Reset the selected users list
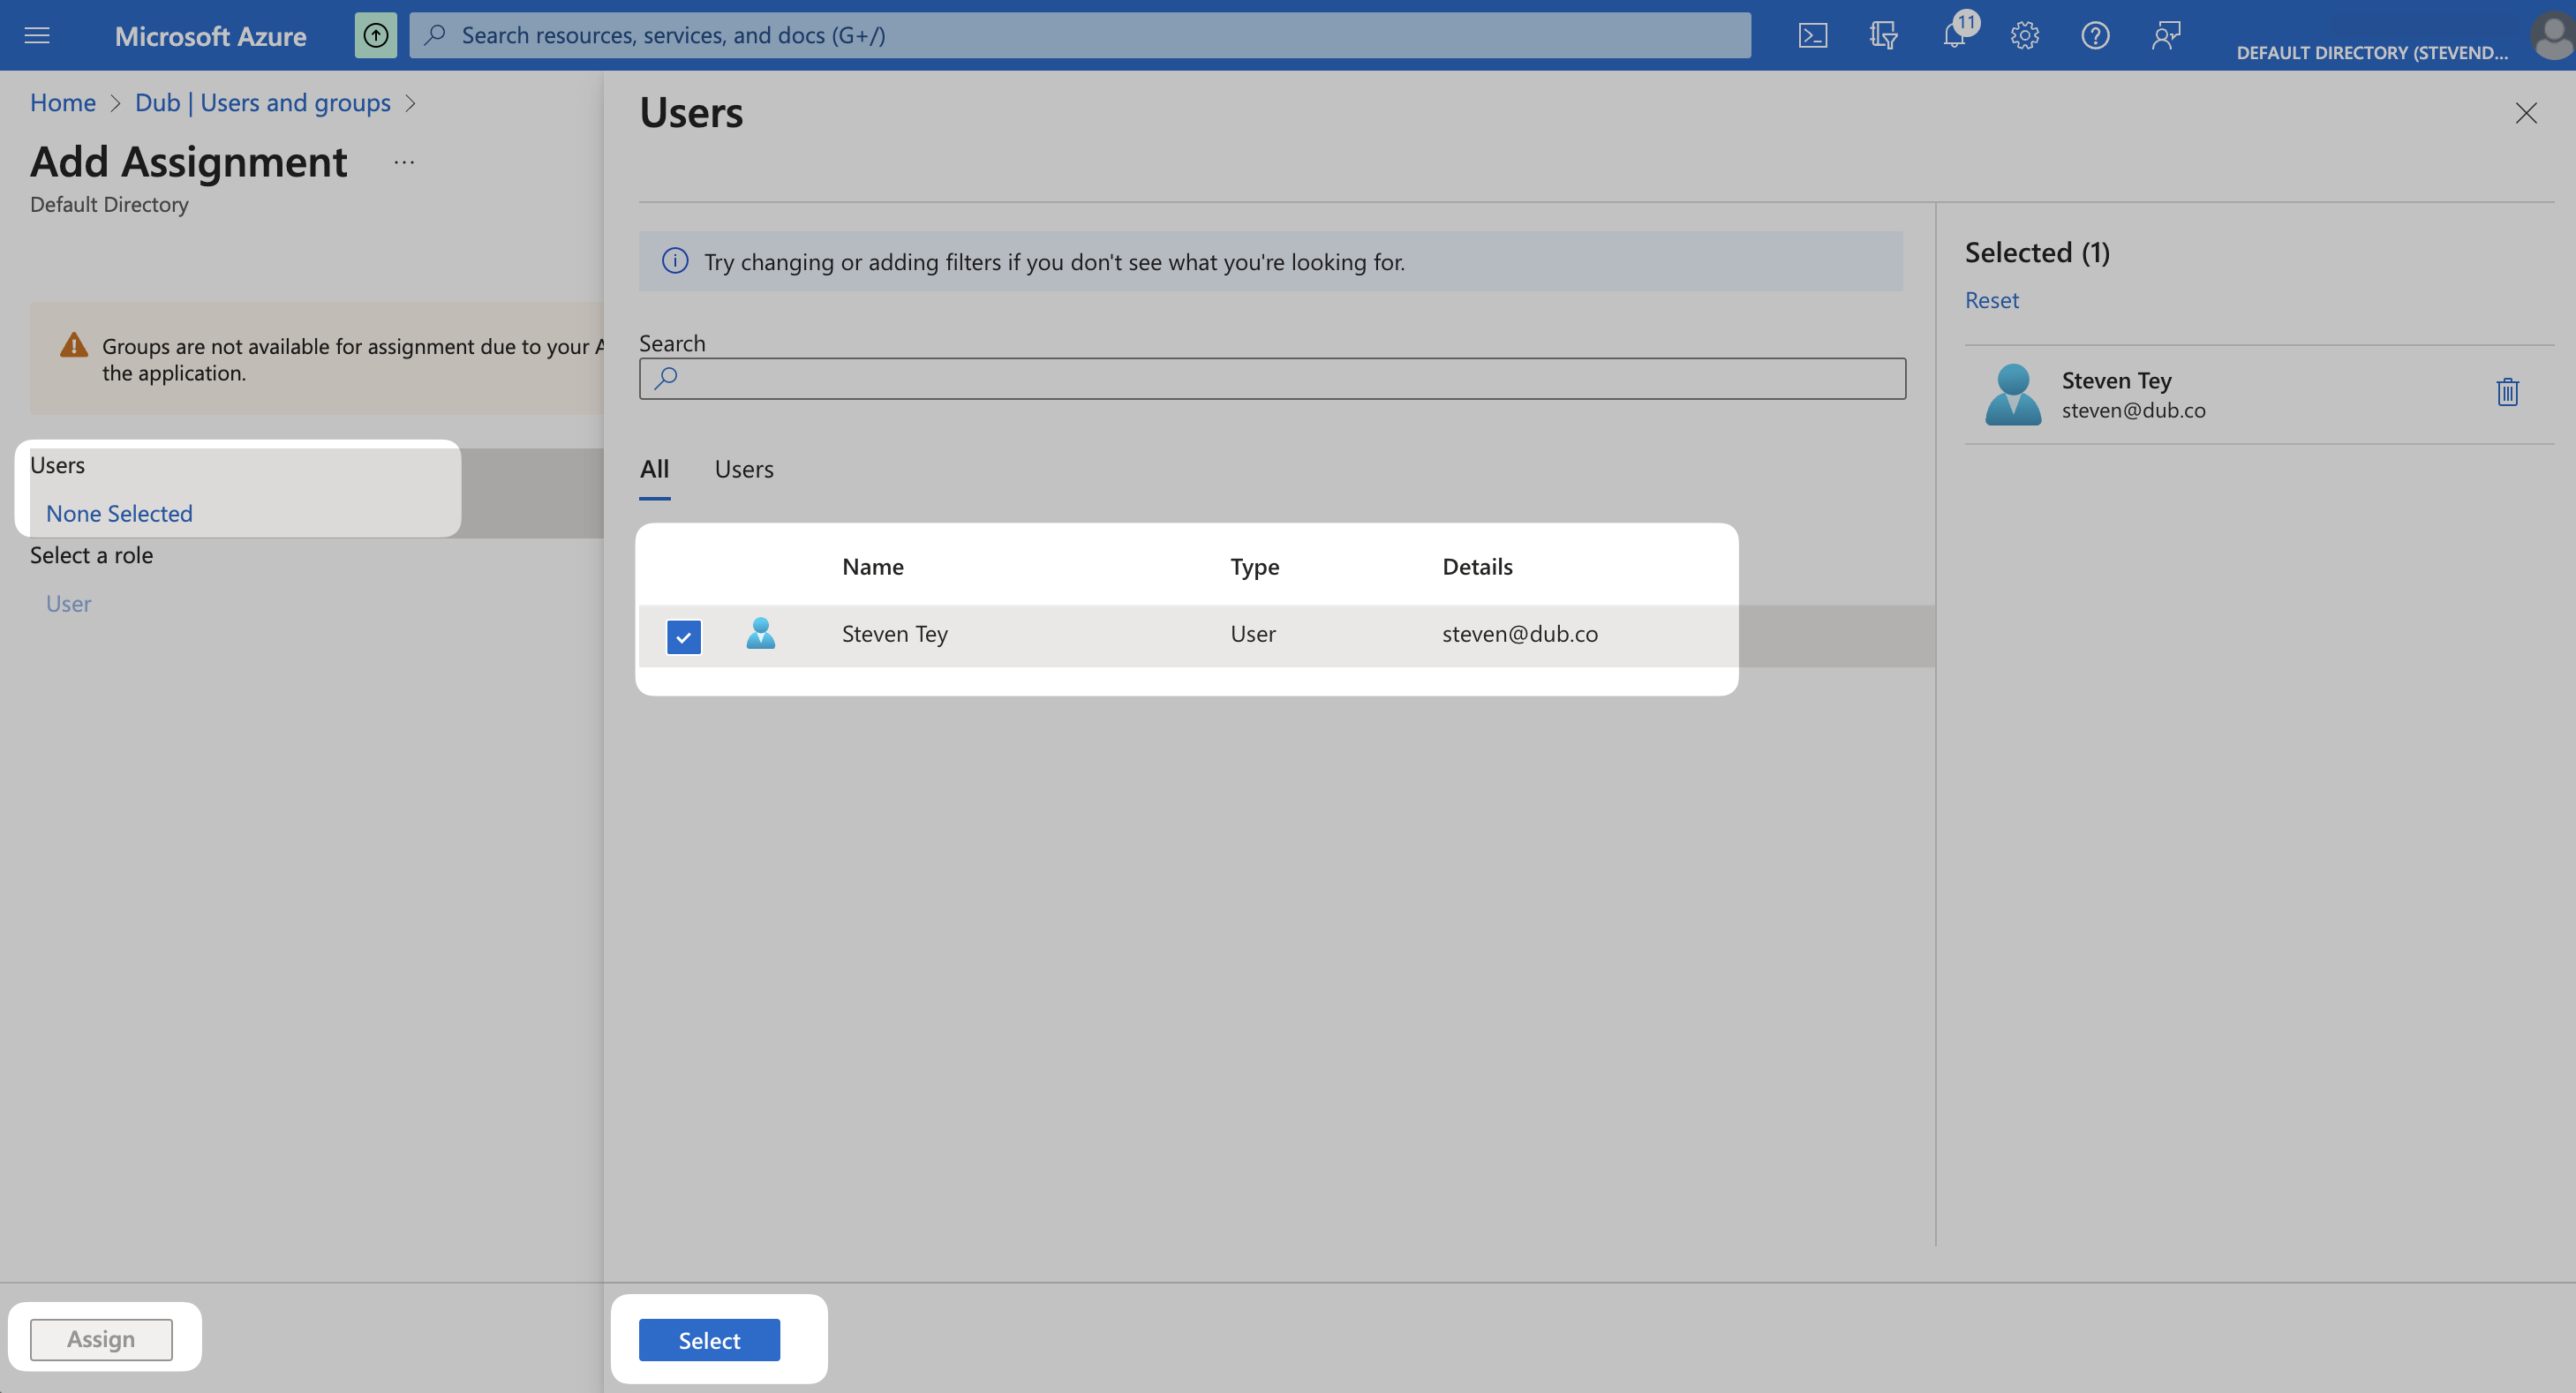This screenshot has width=2576, height=1393. coord(1991,299)
